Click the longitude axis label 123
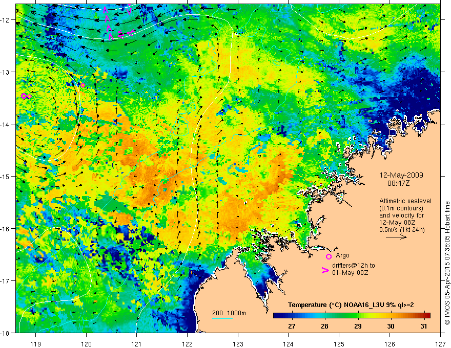 click(x=238, y=344)
